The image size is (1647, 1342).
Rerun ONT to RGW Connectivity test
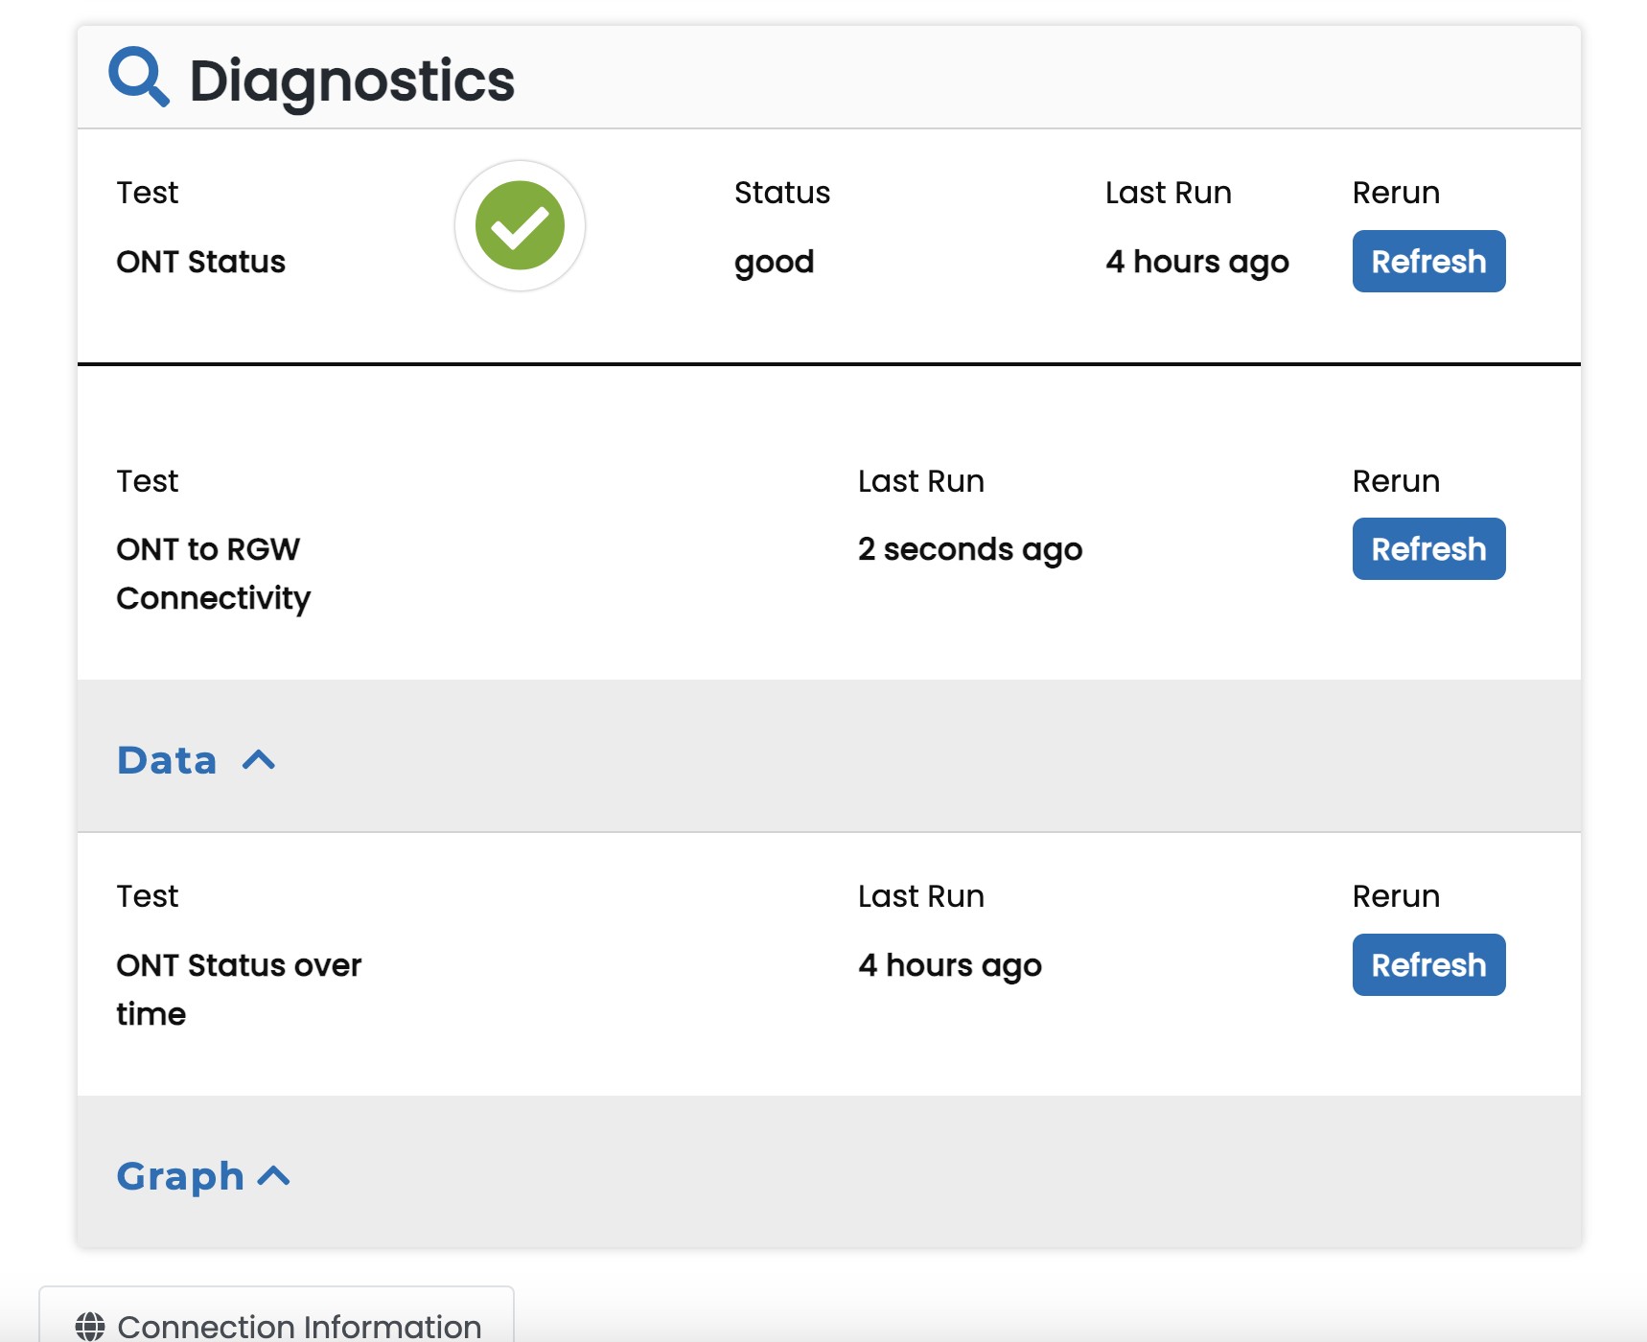1427,549
